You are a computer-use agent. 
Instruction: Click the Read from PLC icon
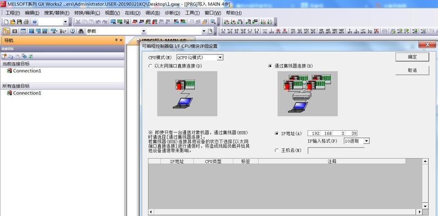click(141, 22)
